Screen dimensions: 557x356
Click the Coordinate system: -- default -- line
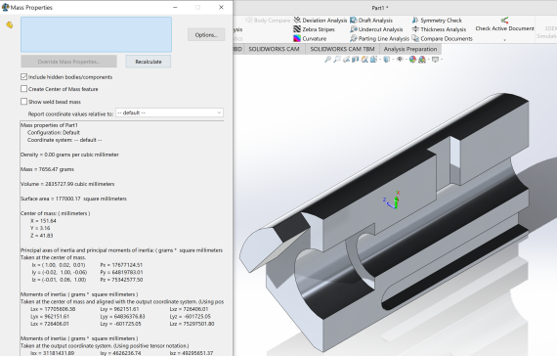(64, 140)
